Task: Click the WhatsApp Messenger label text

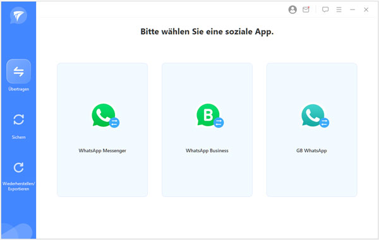Action: coord(102,150)
